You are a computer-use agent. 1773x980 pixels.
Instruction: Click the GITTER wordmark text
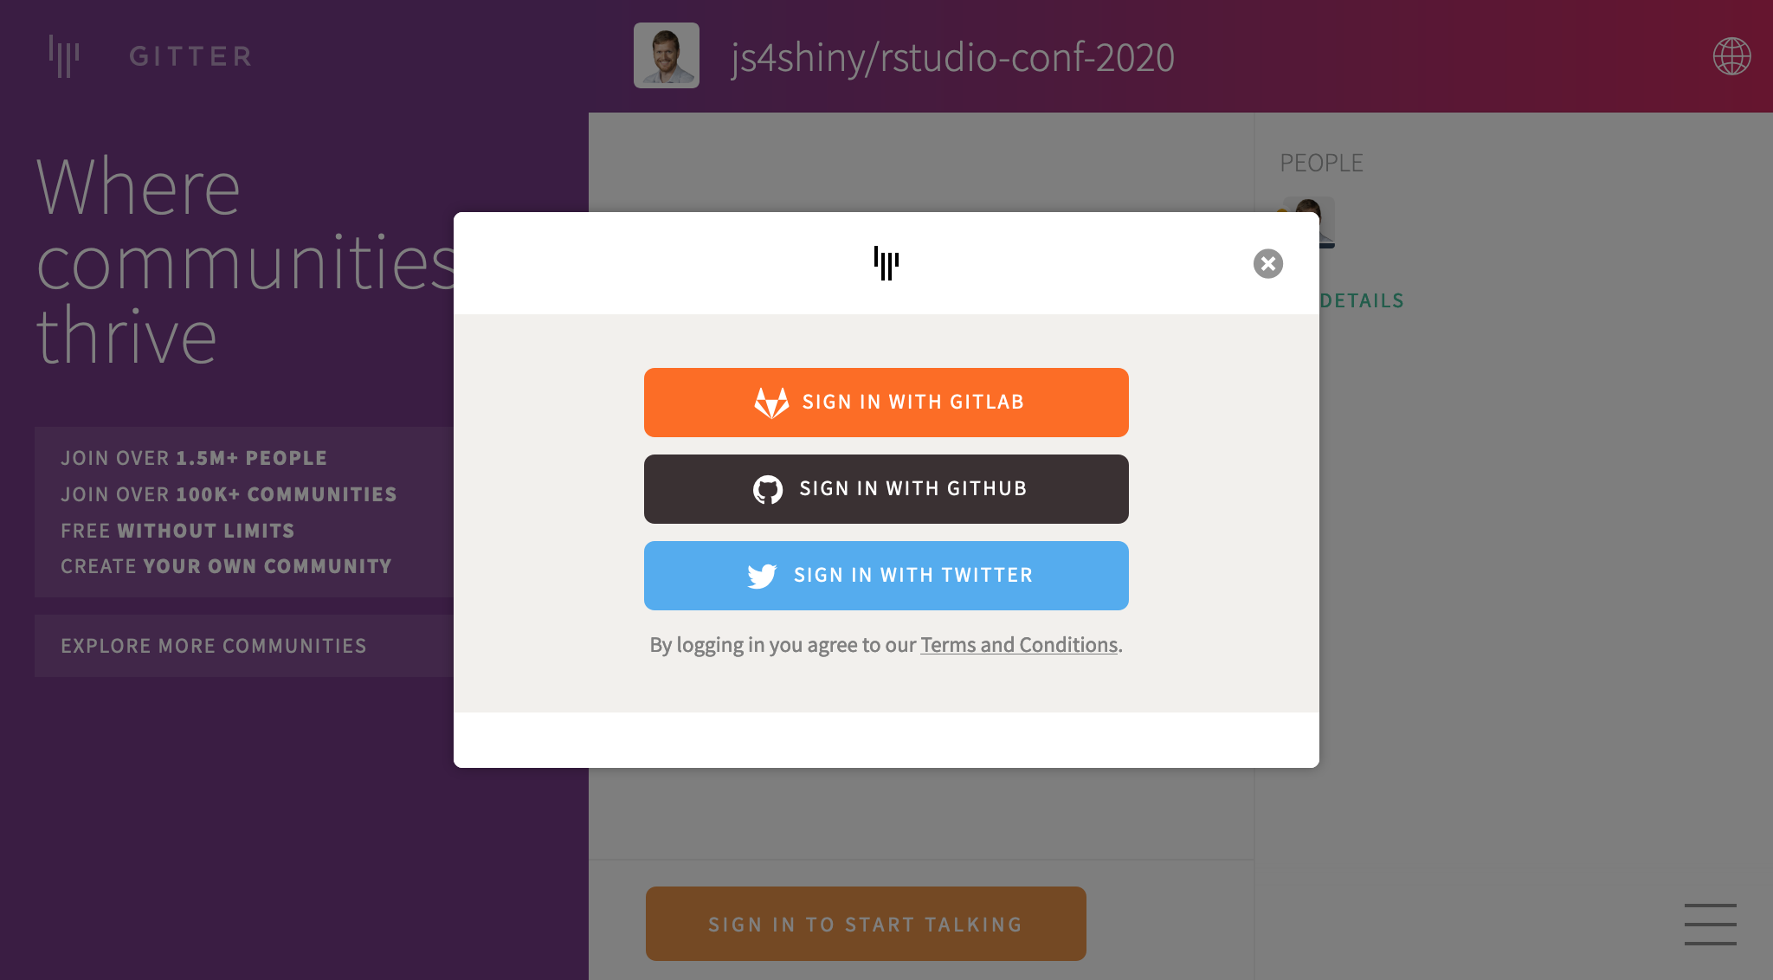pos(190,56)
